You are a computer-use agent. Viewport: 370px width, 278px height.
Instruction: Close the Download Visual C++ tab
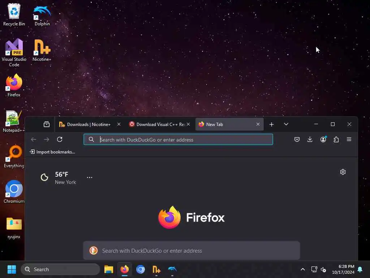(x=188, y=125)
